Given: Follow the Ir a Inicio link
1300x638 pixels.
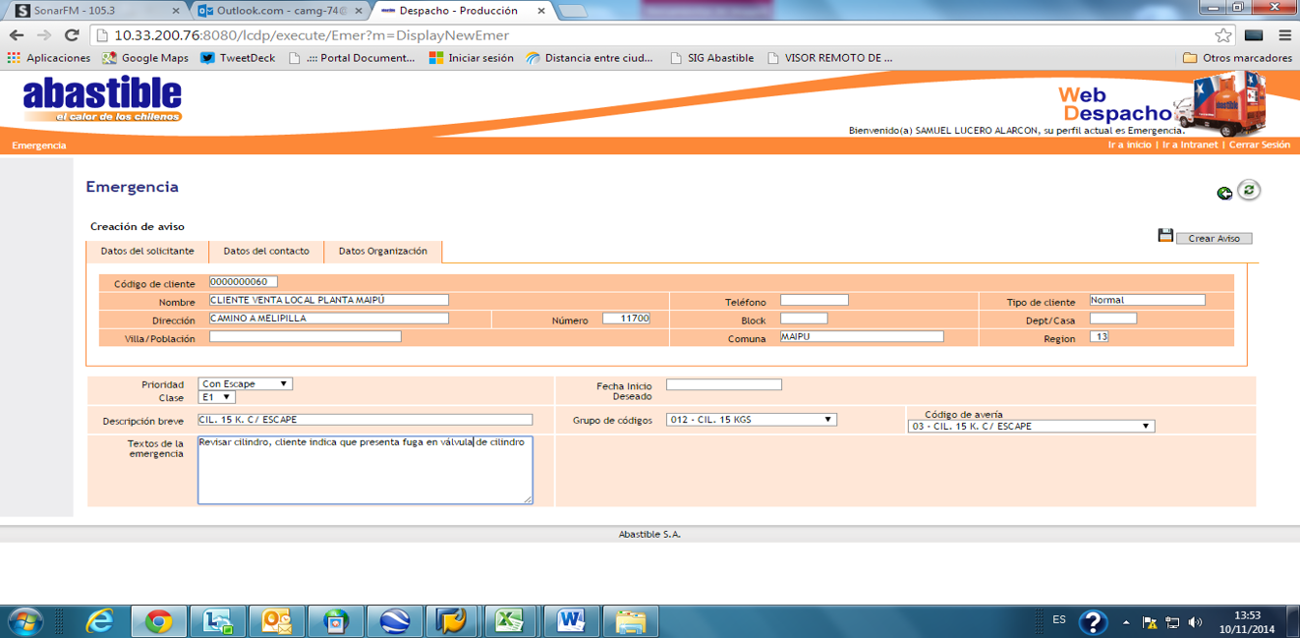Looking at the screenshot, I should [x=1129, y=145].
